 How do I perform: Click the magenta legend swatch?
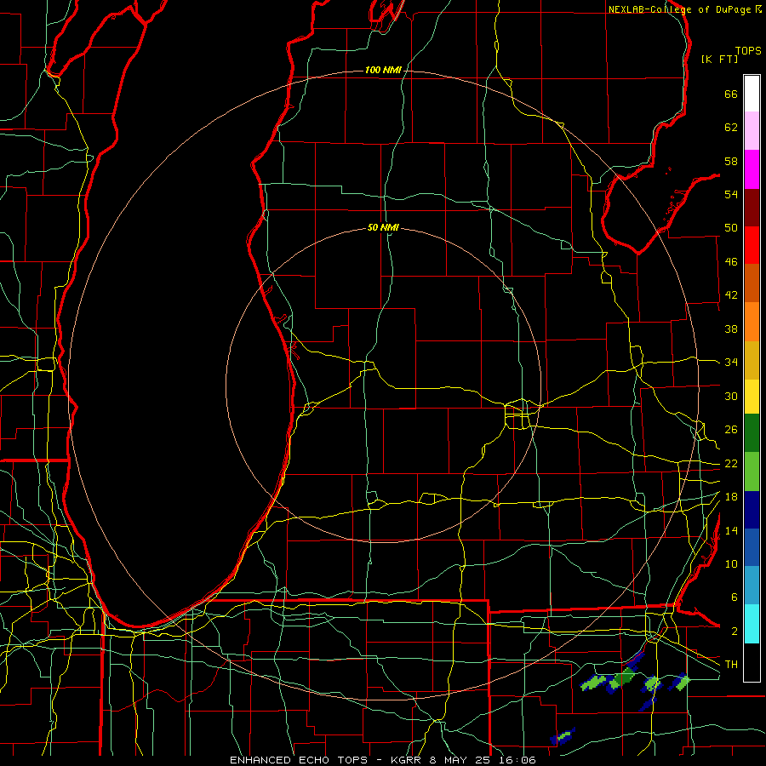tap(752, 169)
